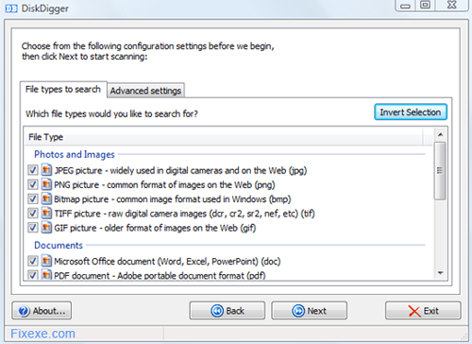Uncheck the JPEG picture checkbox
The width and height of the screenshot is (472, 344).
pos(33,170)
